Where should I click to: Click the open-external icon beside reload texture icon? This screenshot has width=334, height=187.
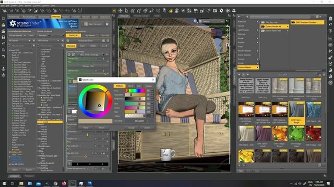(x=73, y=55)
